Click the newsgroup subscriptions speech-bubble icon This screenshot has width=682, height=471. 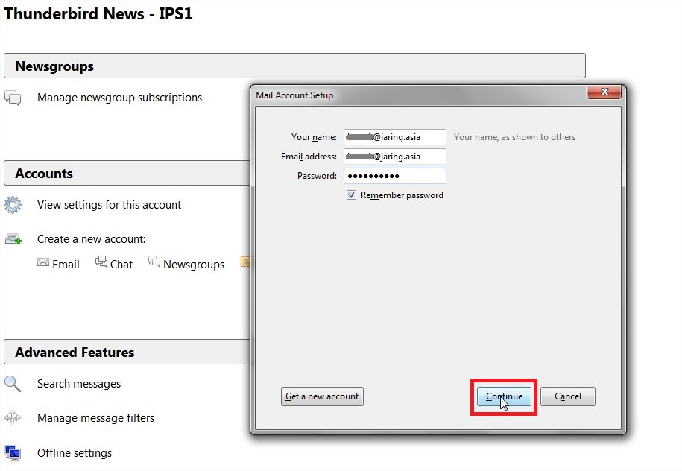13,98
